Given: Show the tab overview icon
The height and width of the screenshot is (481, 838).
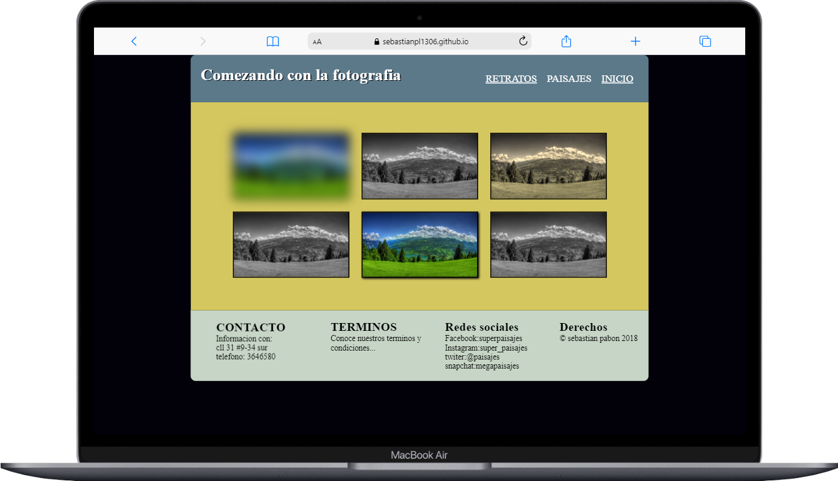Looking at the screenshot, I should point(705,41).
